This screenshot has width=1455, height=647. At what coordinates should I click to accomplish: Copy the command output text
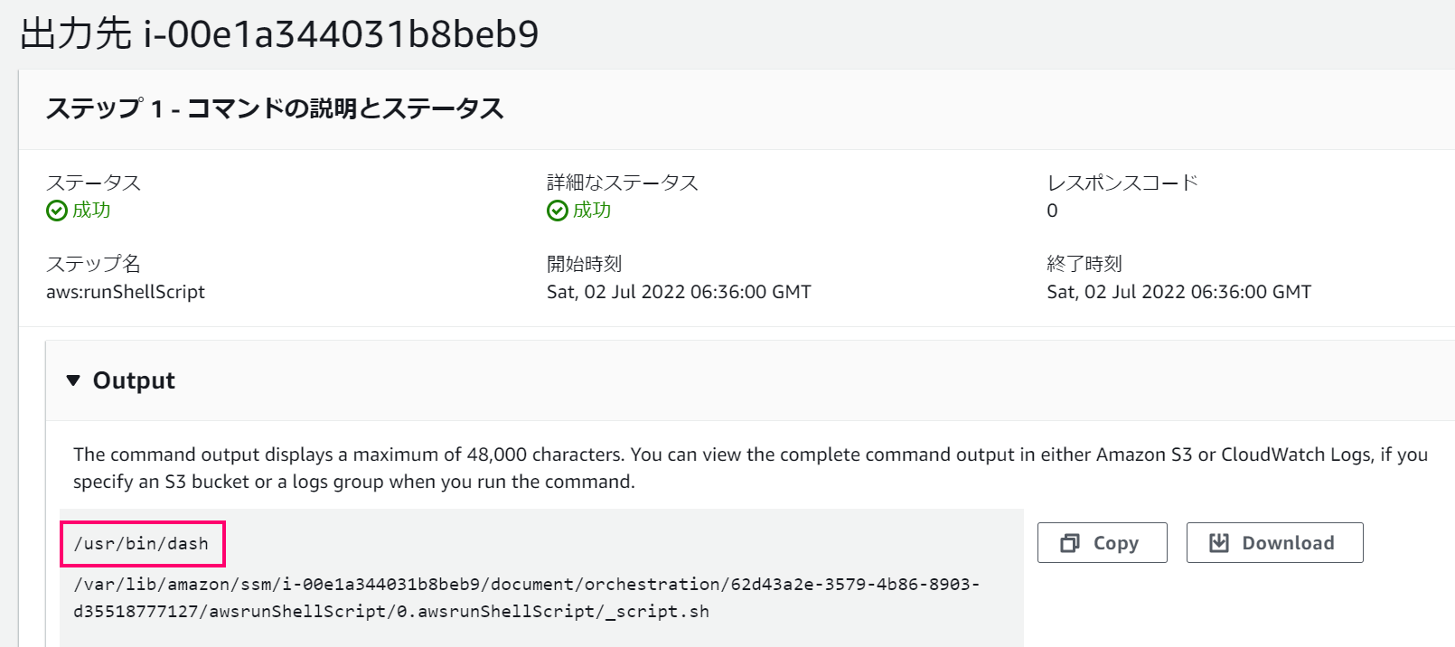1102,542
